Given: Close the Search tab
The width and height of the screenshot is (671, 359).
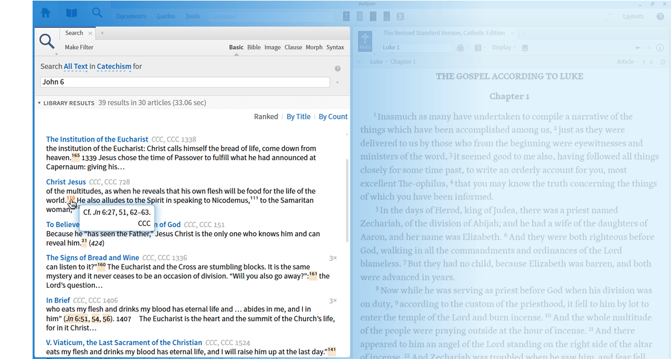Looking at the screenshot, I should (91, 33).
